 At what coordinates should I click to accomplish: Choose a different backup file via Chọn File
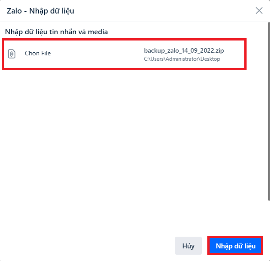pyautogui.click(x=38, y=53)
